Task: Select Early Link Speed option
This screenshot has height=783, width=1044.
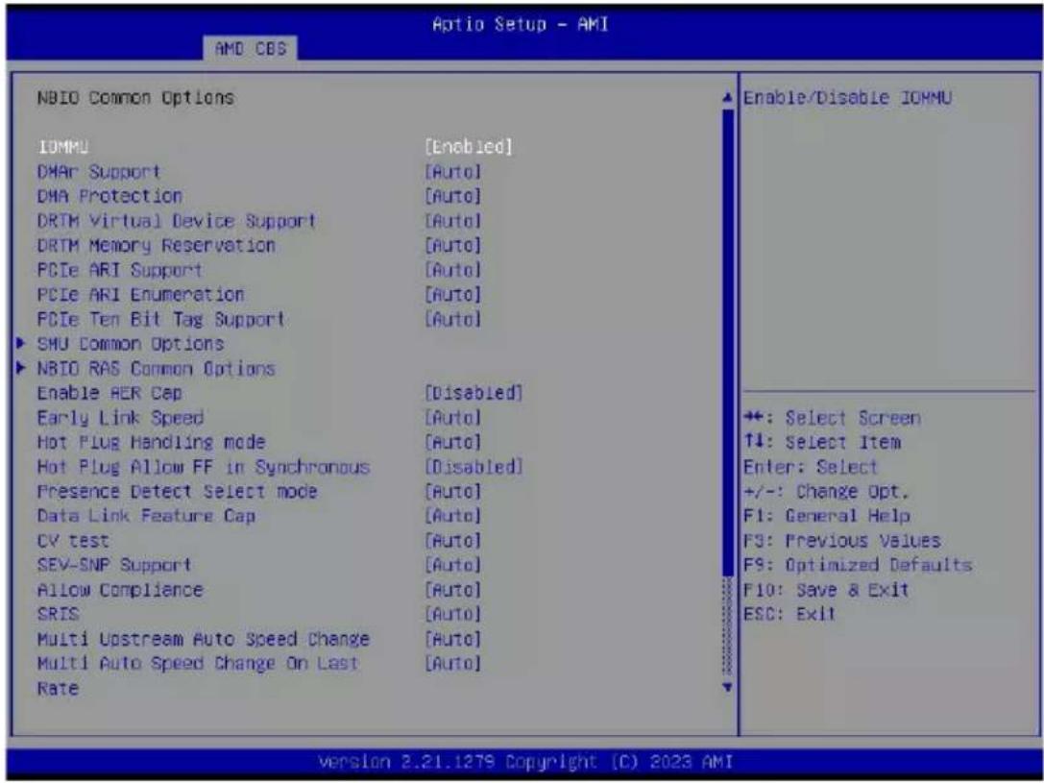Action: [x=120, y=418]
